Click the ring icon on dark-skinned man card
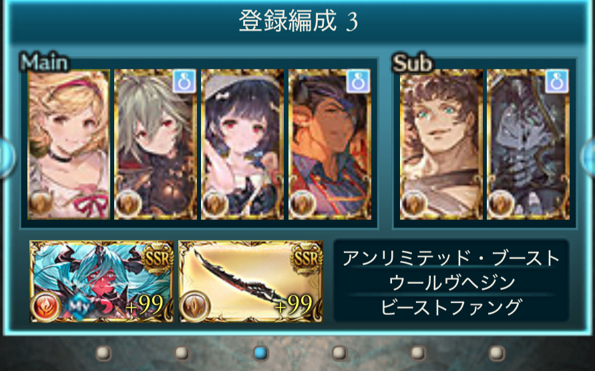595x371 pixels. coord(358,81)
